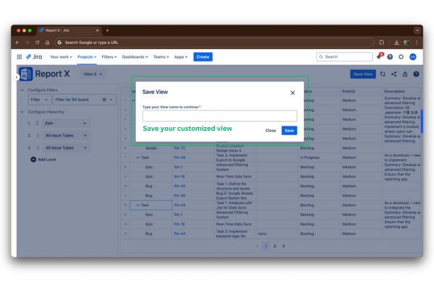Click the Save View button in header

pos(363,74)
